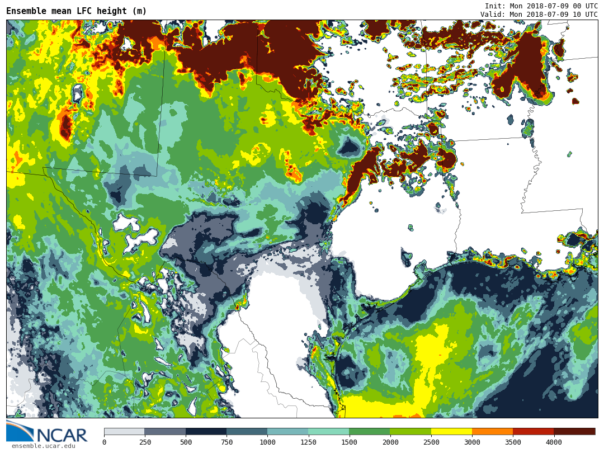Click the lime green 2000–2500 colorbar swatch
The height and width of the screenshot is (453, 604).
(410, 431)
